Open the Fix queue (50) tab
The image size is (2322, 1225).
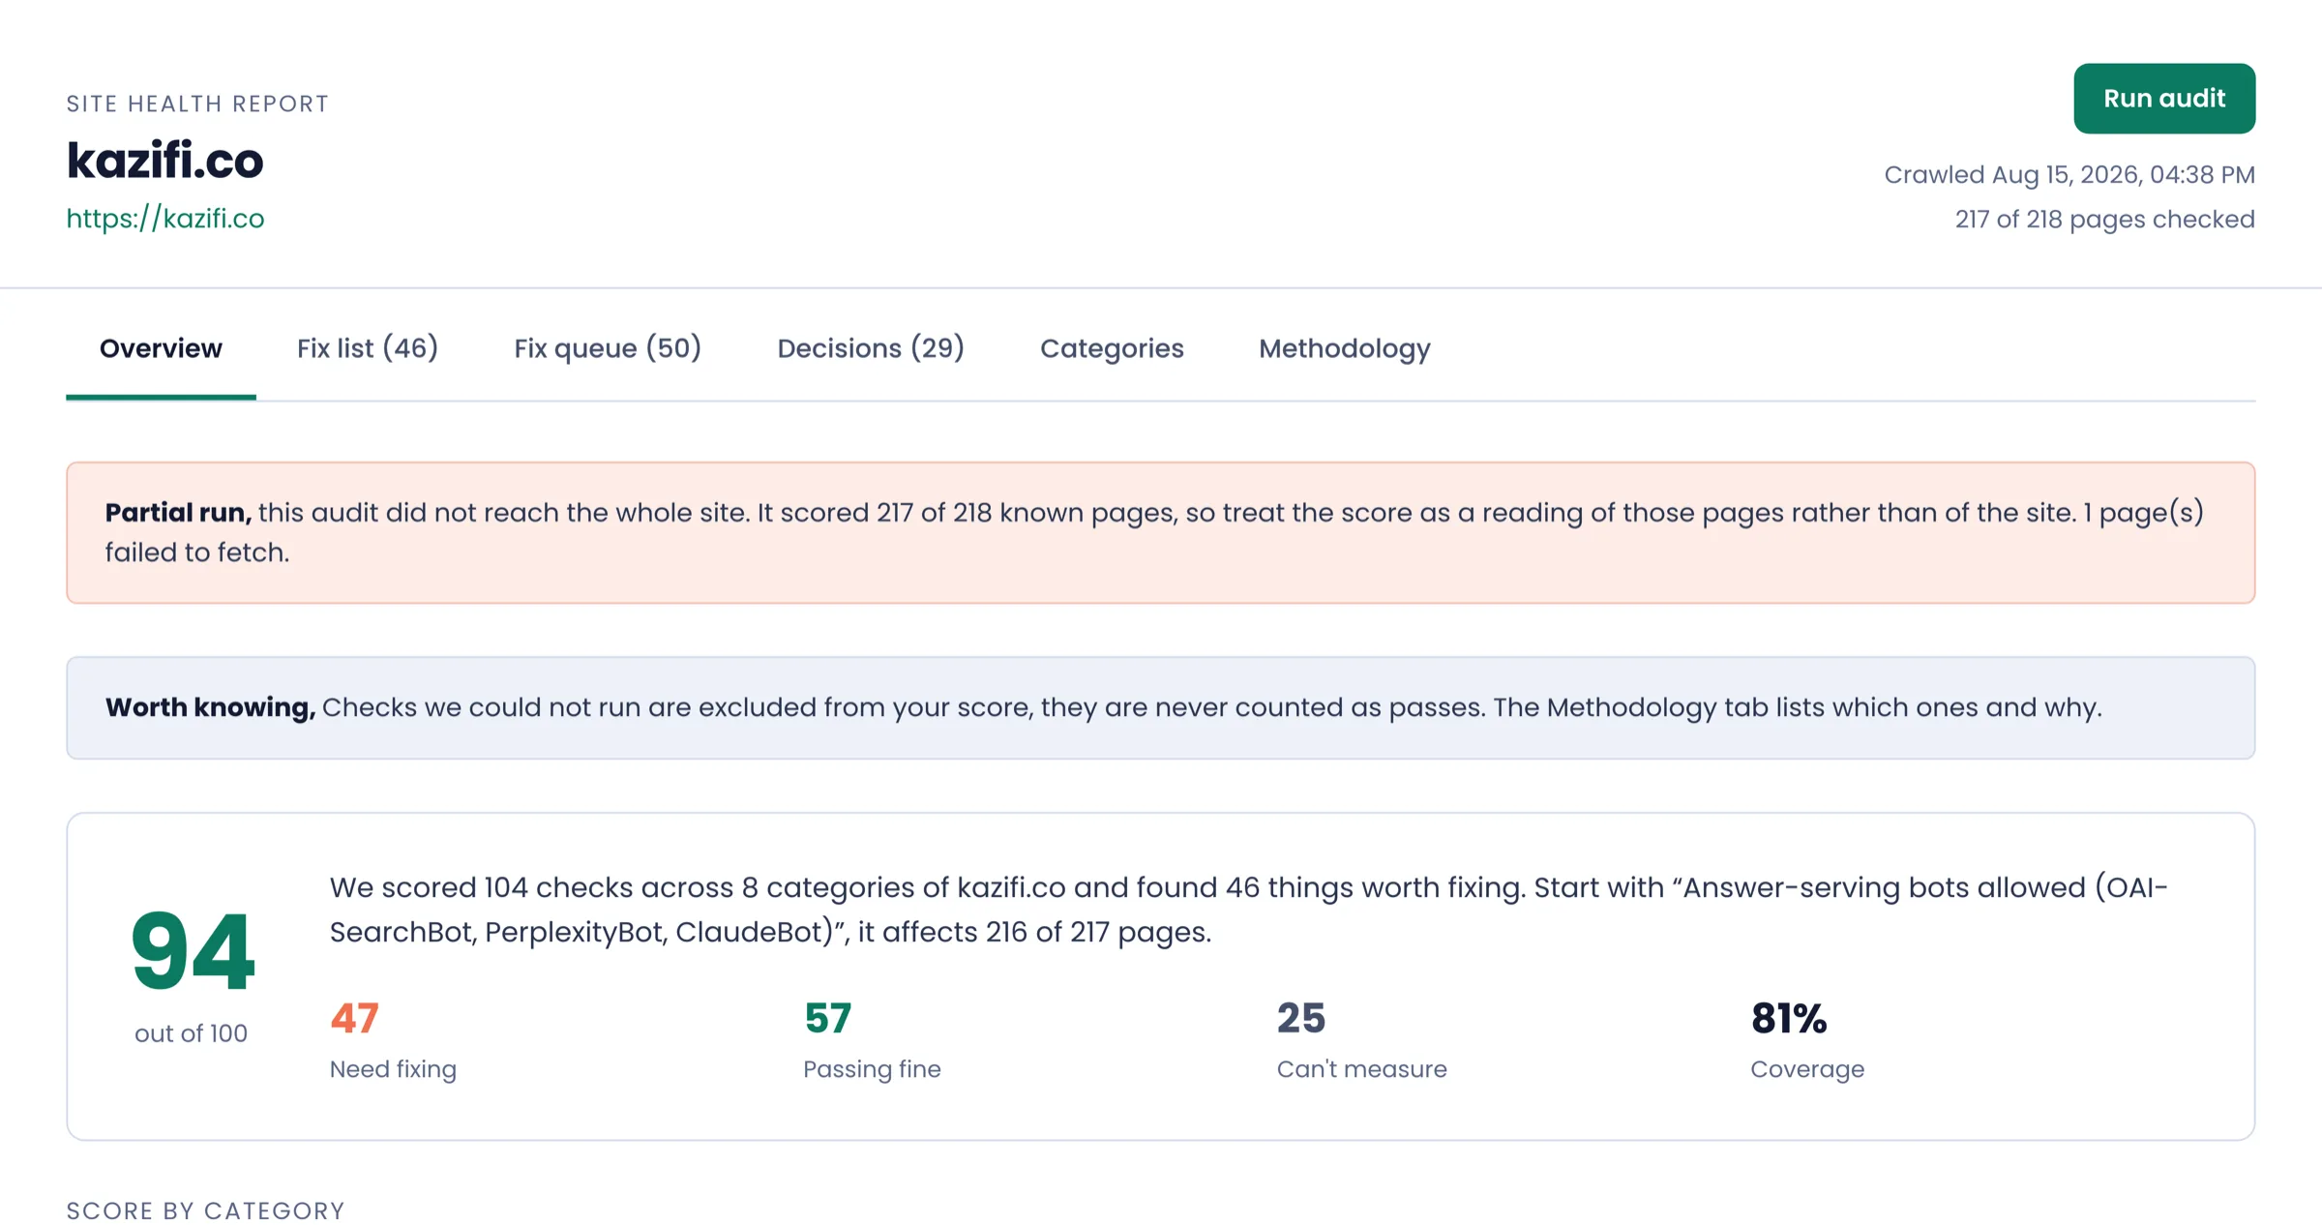tap(608, 348)
